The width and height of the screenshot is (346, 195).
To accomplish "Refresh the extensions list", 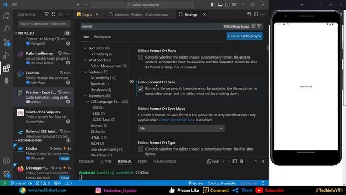I will tap(54, 15).
